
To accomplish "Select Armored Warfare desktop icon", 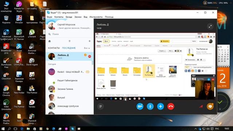I will click(x=32, y=49).
